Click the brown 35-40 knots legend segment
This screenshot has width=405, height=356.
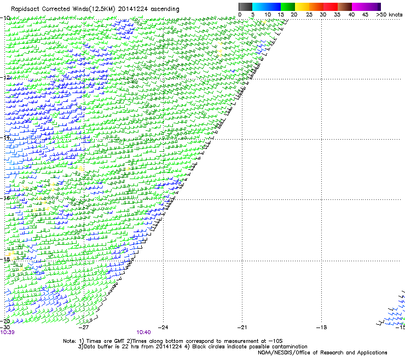click(345, 7)
